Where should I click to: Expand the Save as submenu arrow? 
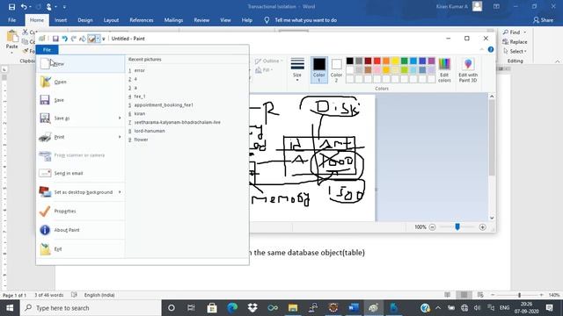[120, 118]
